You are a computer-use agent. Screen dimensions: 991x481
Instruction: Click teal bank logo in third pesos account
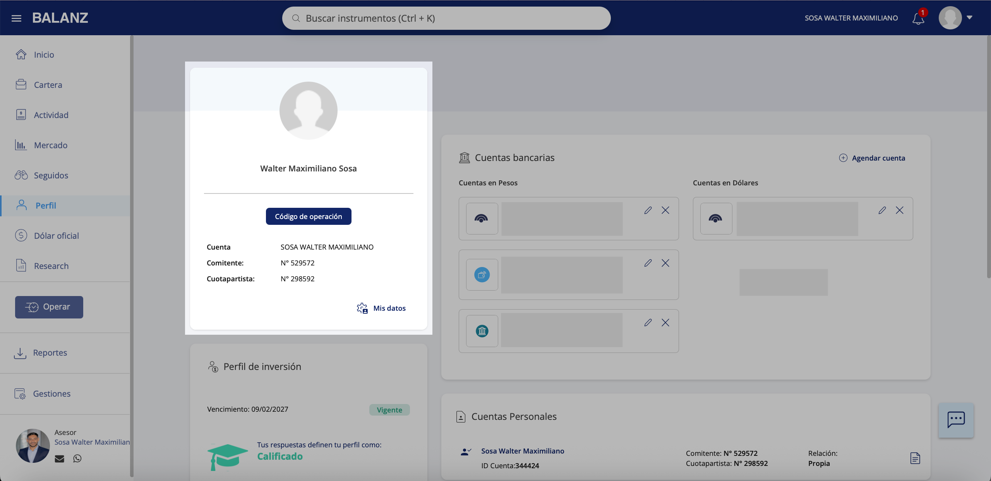482,331
